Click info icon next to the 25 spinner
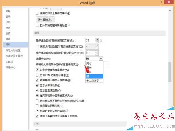Viewport: 175px width, 131px height. (x=101, y=41)
